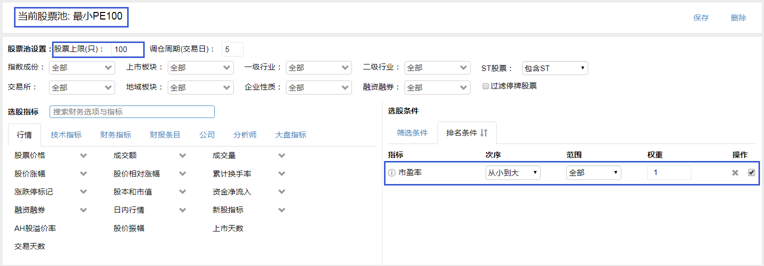Open the 一级行业 dropdown
This screenshot has width=764, height=266.
pos(319,68)
